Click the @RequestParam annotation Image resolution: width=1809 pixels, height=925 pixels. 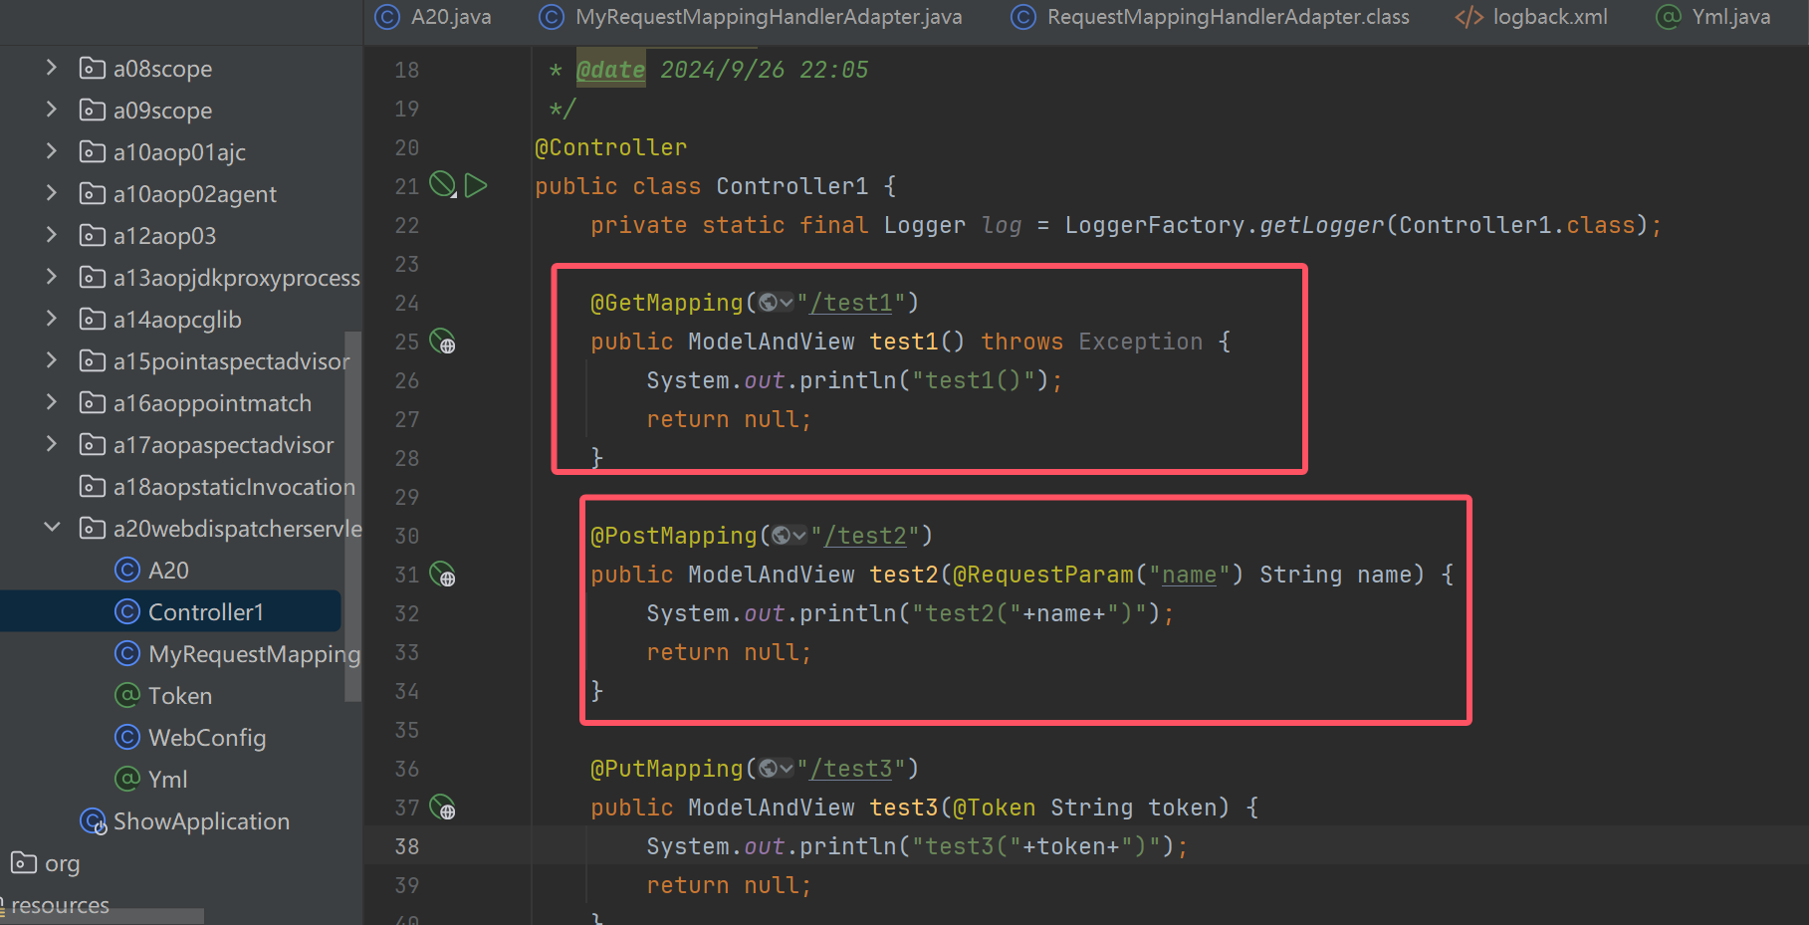coord(1043,575)
